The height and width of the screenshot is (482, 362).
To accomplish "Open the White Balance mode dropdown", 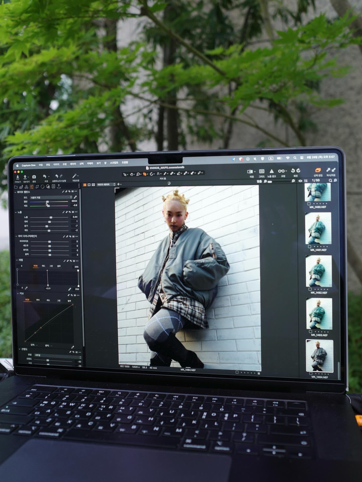I will tap(51, 198).
